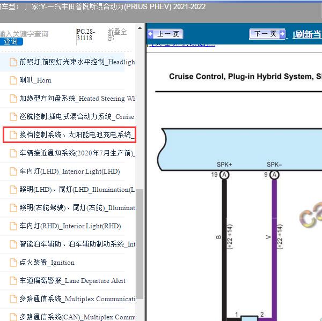Viewport: 322px width, 321px height.
Task: Click connector A circle at pin 19
Action: (x=224, y=175)
